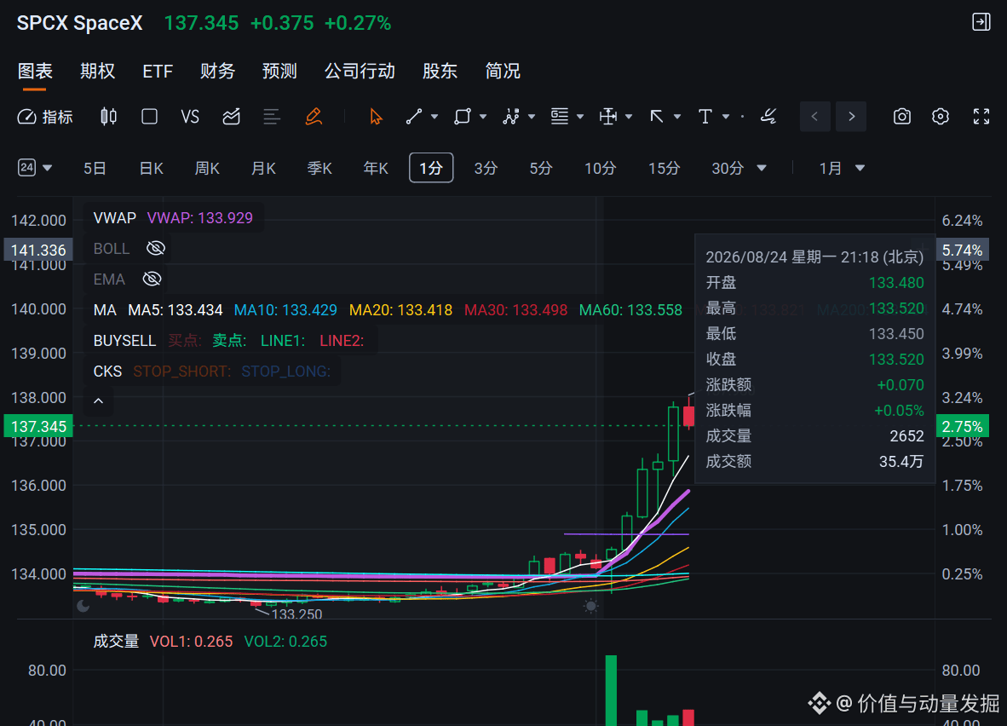
Task: Select the 5分 timeframe
Action: pos(541,169)
